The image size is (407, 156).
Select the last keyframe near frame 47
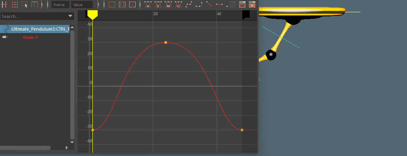(242, 130)
